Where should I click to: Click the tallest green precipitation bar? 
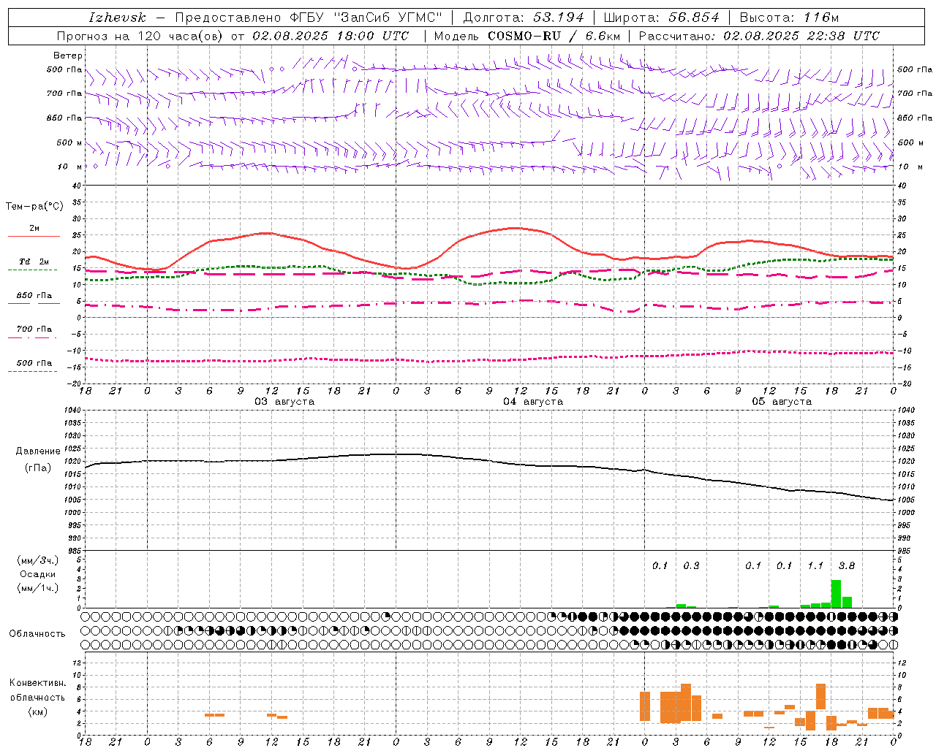(x=836, y=594)
